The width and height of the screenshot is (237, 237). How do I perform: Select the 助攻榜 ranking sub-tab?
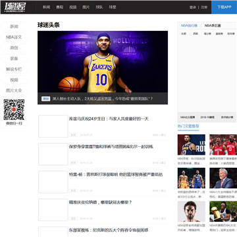click(x=231, y=34)
